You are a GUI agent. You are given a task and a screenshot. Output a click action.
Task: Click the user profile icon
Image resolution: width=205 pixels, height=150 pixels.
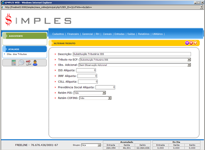[35, 63]
